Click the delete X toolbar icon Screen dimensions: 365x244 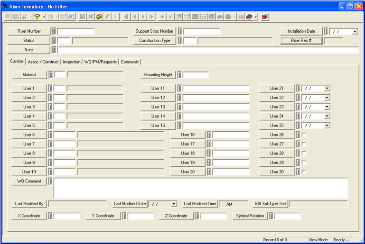coord(91,17)
